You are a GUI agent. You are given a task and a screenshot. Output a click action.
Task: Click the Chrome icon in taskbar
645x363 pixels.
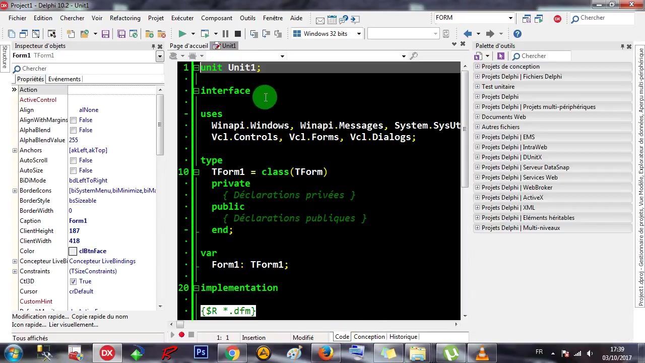232,352
